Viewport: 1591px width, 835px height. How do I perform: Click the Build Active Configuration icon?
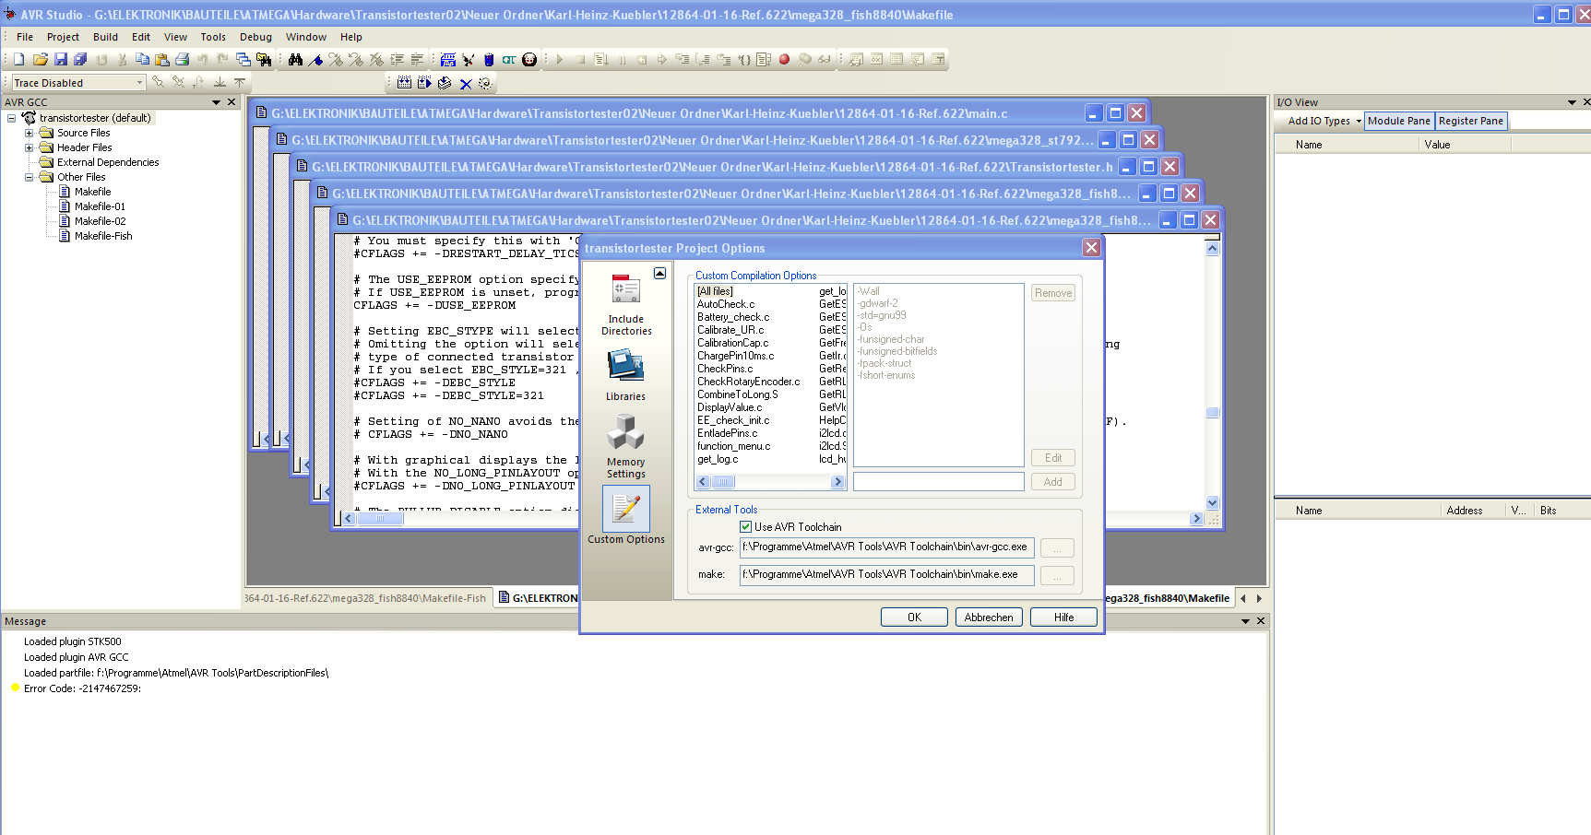404,83
